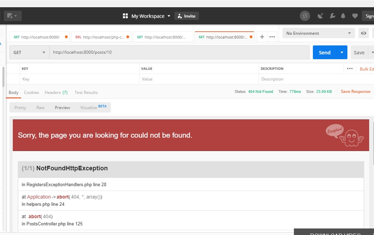
Task: Switch to Visualize BETA view
Action: point(93,107)
